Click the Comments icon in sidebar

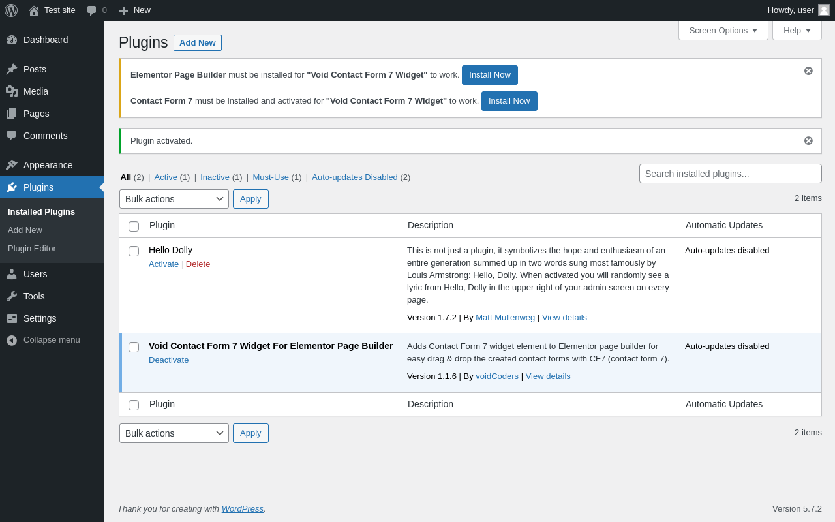point(12,136)
